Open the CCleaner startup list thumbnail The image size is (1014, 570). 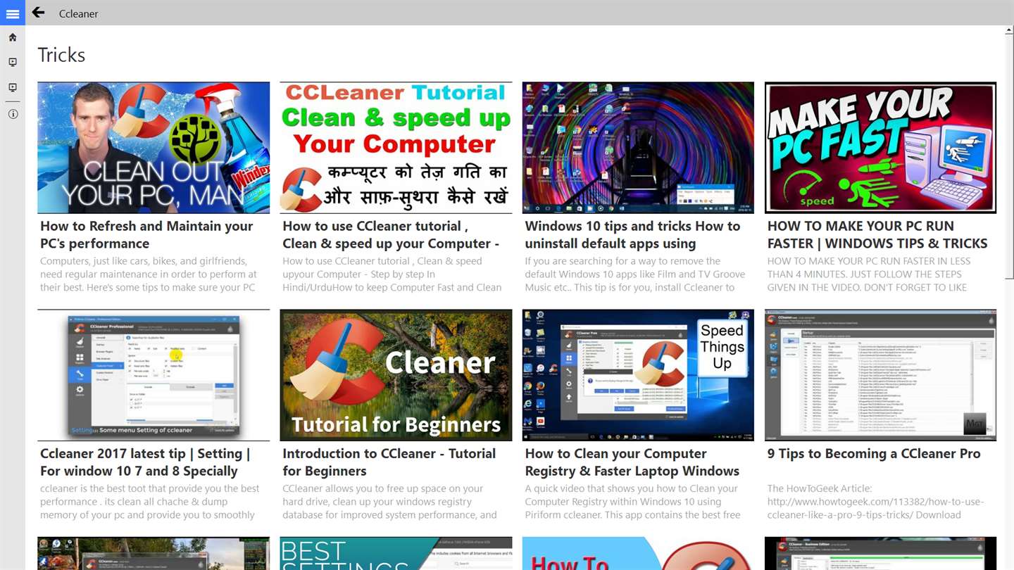880,375
